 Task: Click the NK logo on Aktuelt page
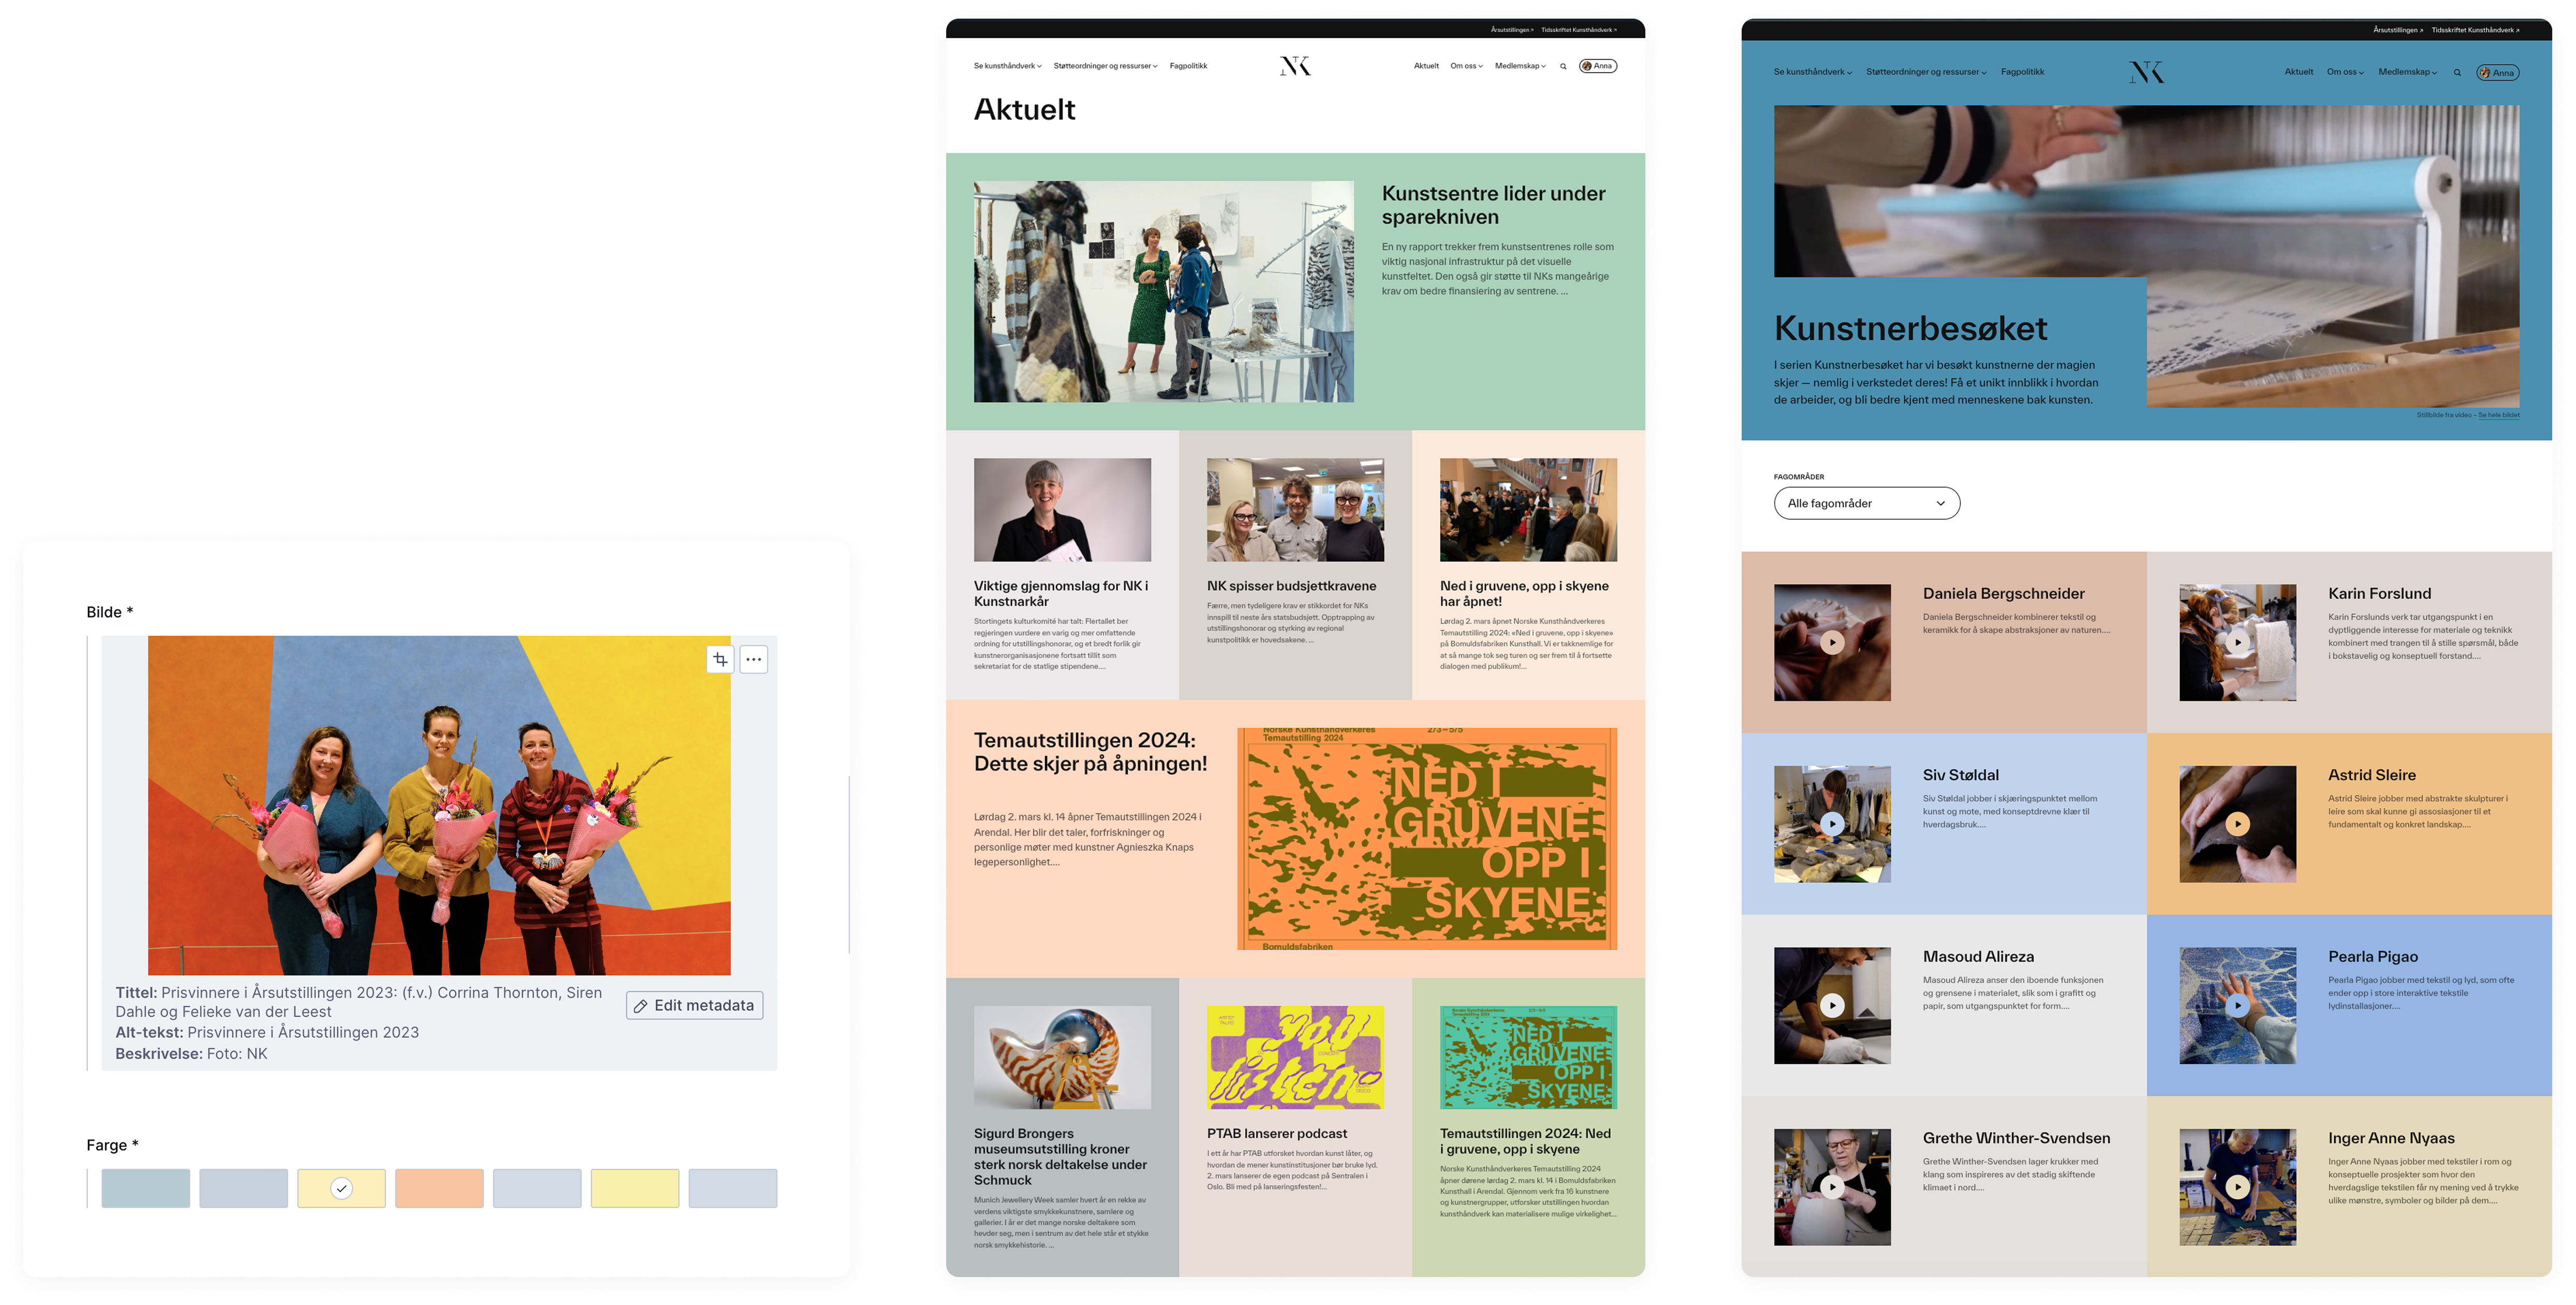tap(1295, 66)
